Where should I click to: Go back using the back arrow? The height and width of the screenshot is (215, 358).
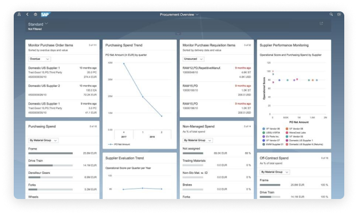27,14
